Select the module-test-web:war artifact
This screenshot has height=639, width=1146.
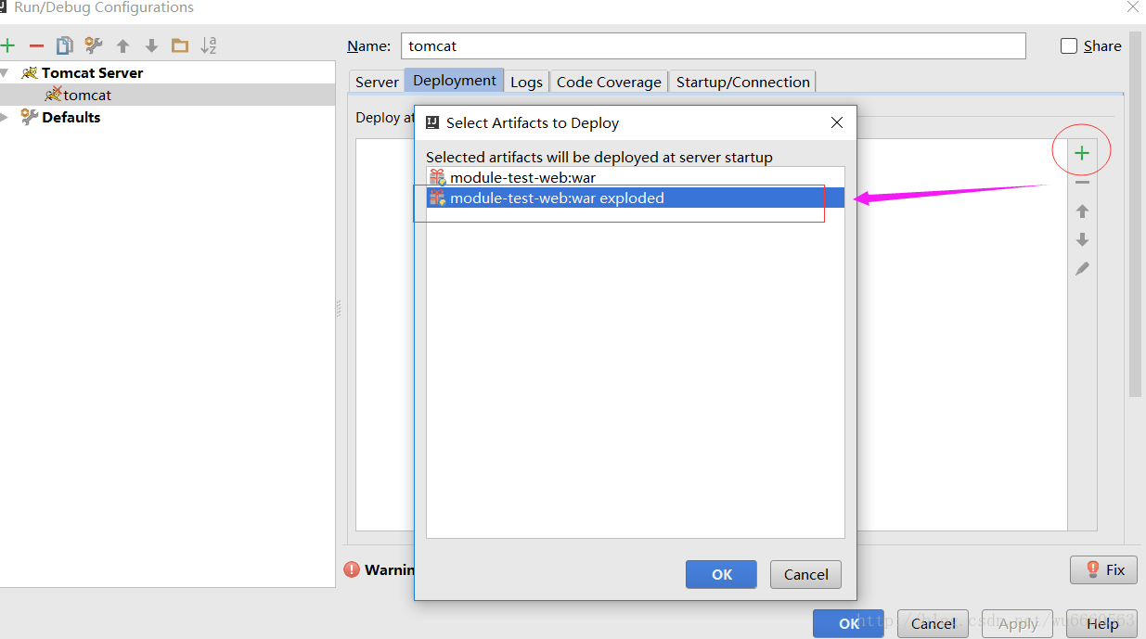point(522,177)
